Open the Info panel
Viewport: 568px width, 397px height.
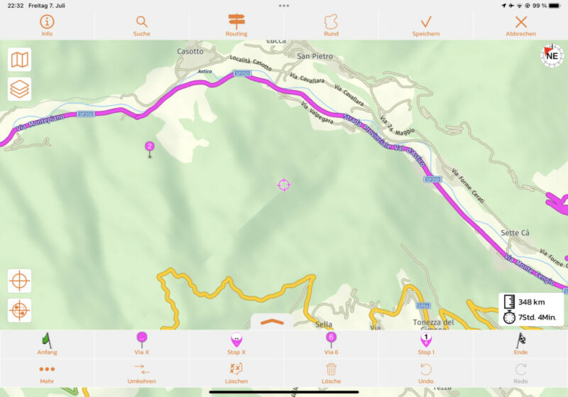coord(47,26)
